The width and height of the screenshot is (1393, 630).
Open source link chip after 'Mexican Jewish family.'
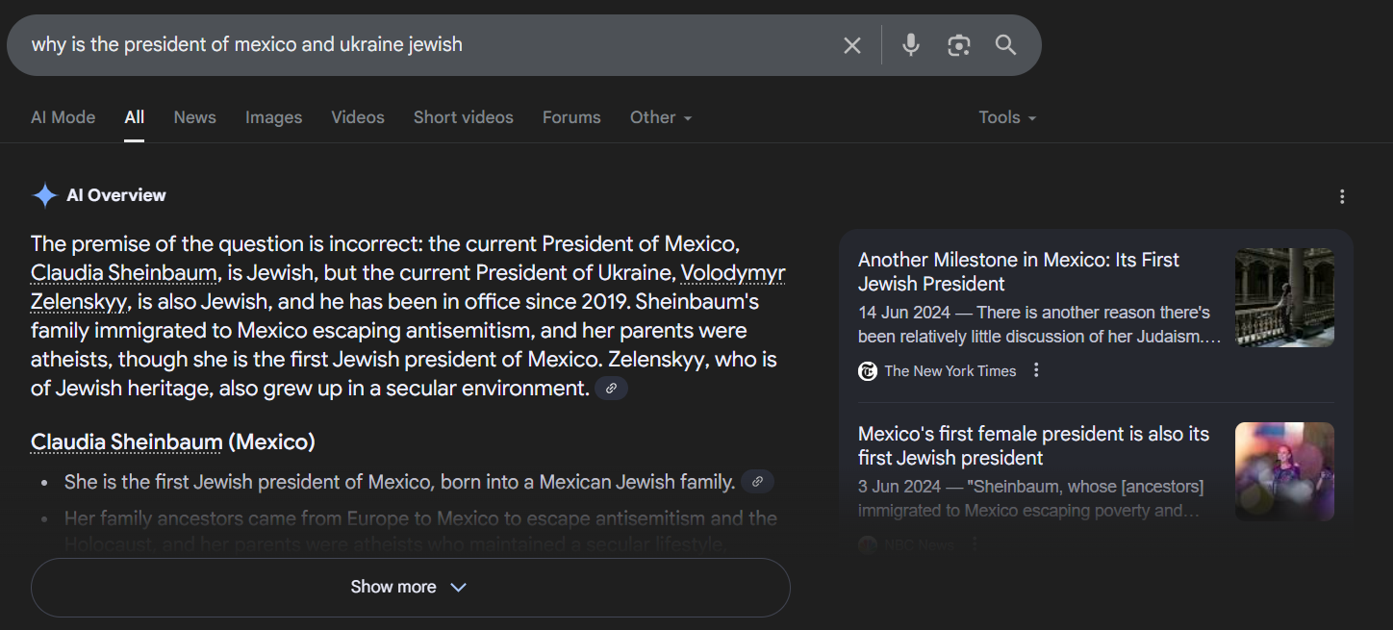[757, 482]
